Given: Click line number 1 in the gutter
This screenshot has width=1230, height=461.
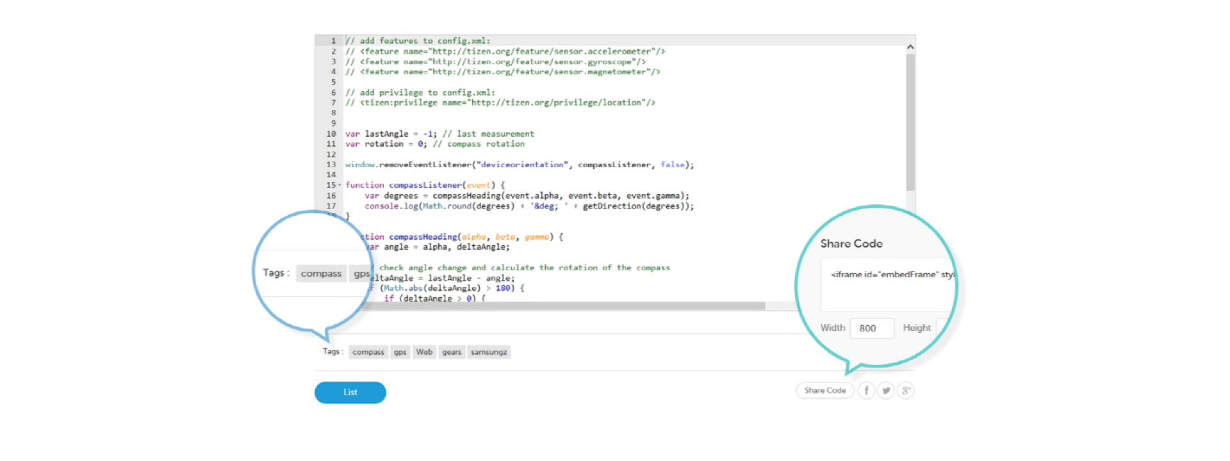Looking at the screenshot, I should (333, 41).
